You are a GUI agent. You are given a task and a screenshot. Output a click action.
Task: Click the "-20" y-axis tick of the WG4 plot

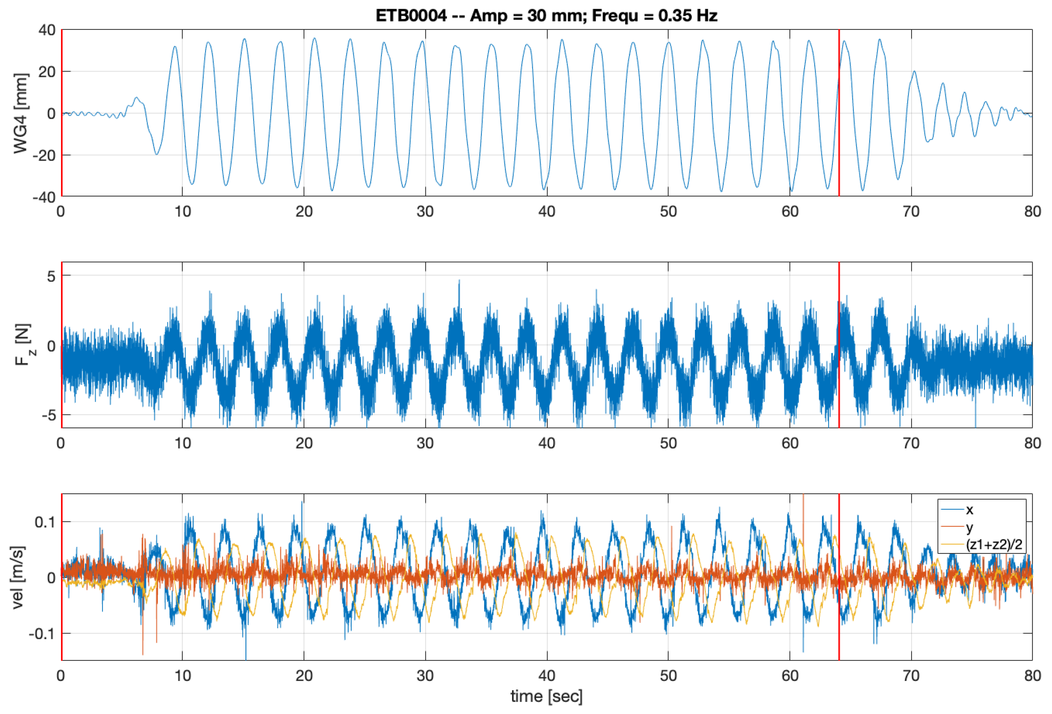click(x=44, y=155)
